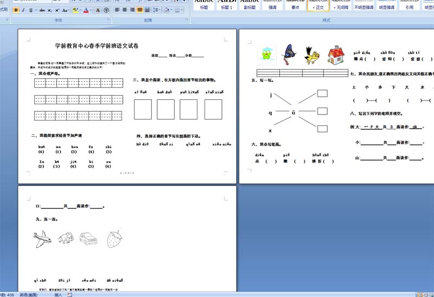Click the borders button
434x297 pixels.
click(x=177, y=10)
